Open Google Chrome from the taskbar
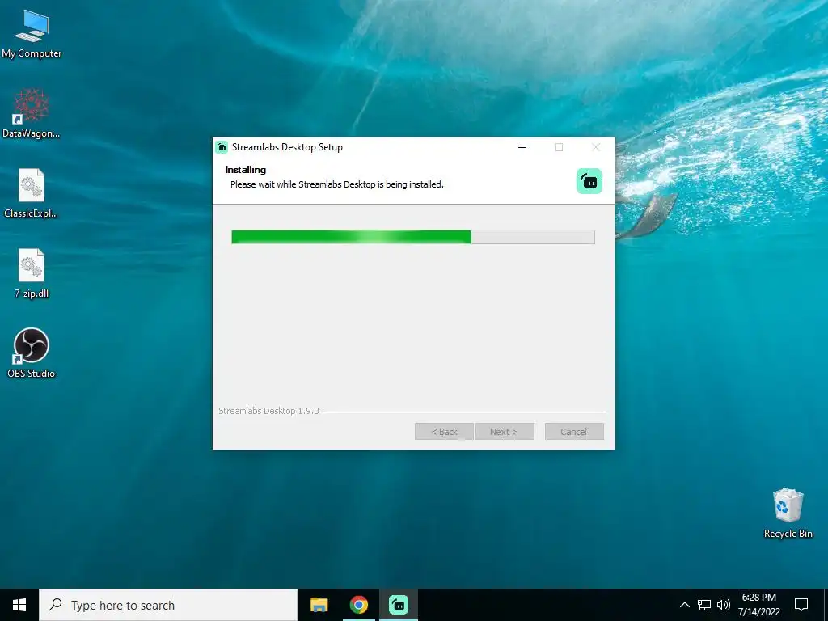This screenshot has height=621, width=828. [358, 605]
